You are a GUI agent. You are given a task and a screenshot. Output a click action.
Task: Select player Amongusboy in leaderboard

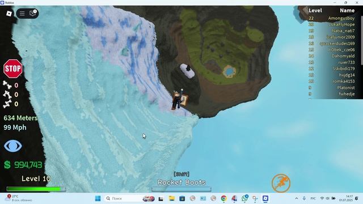pos(341,18)
